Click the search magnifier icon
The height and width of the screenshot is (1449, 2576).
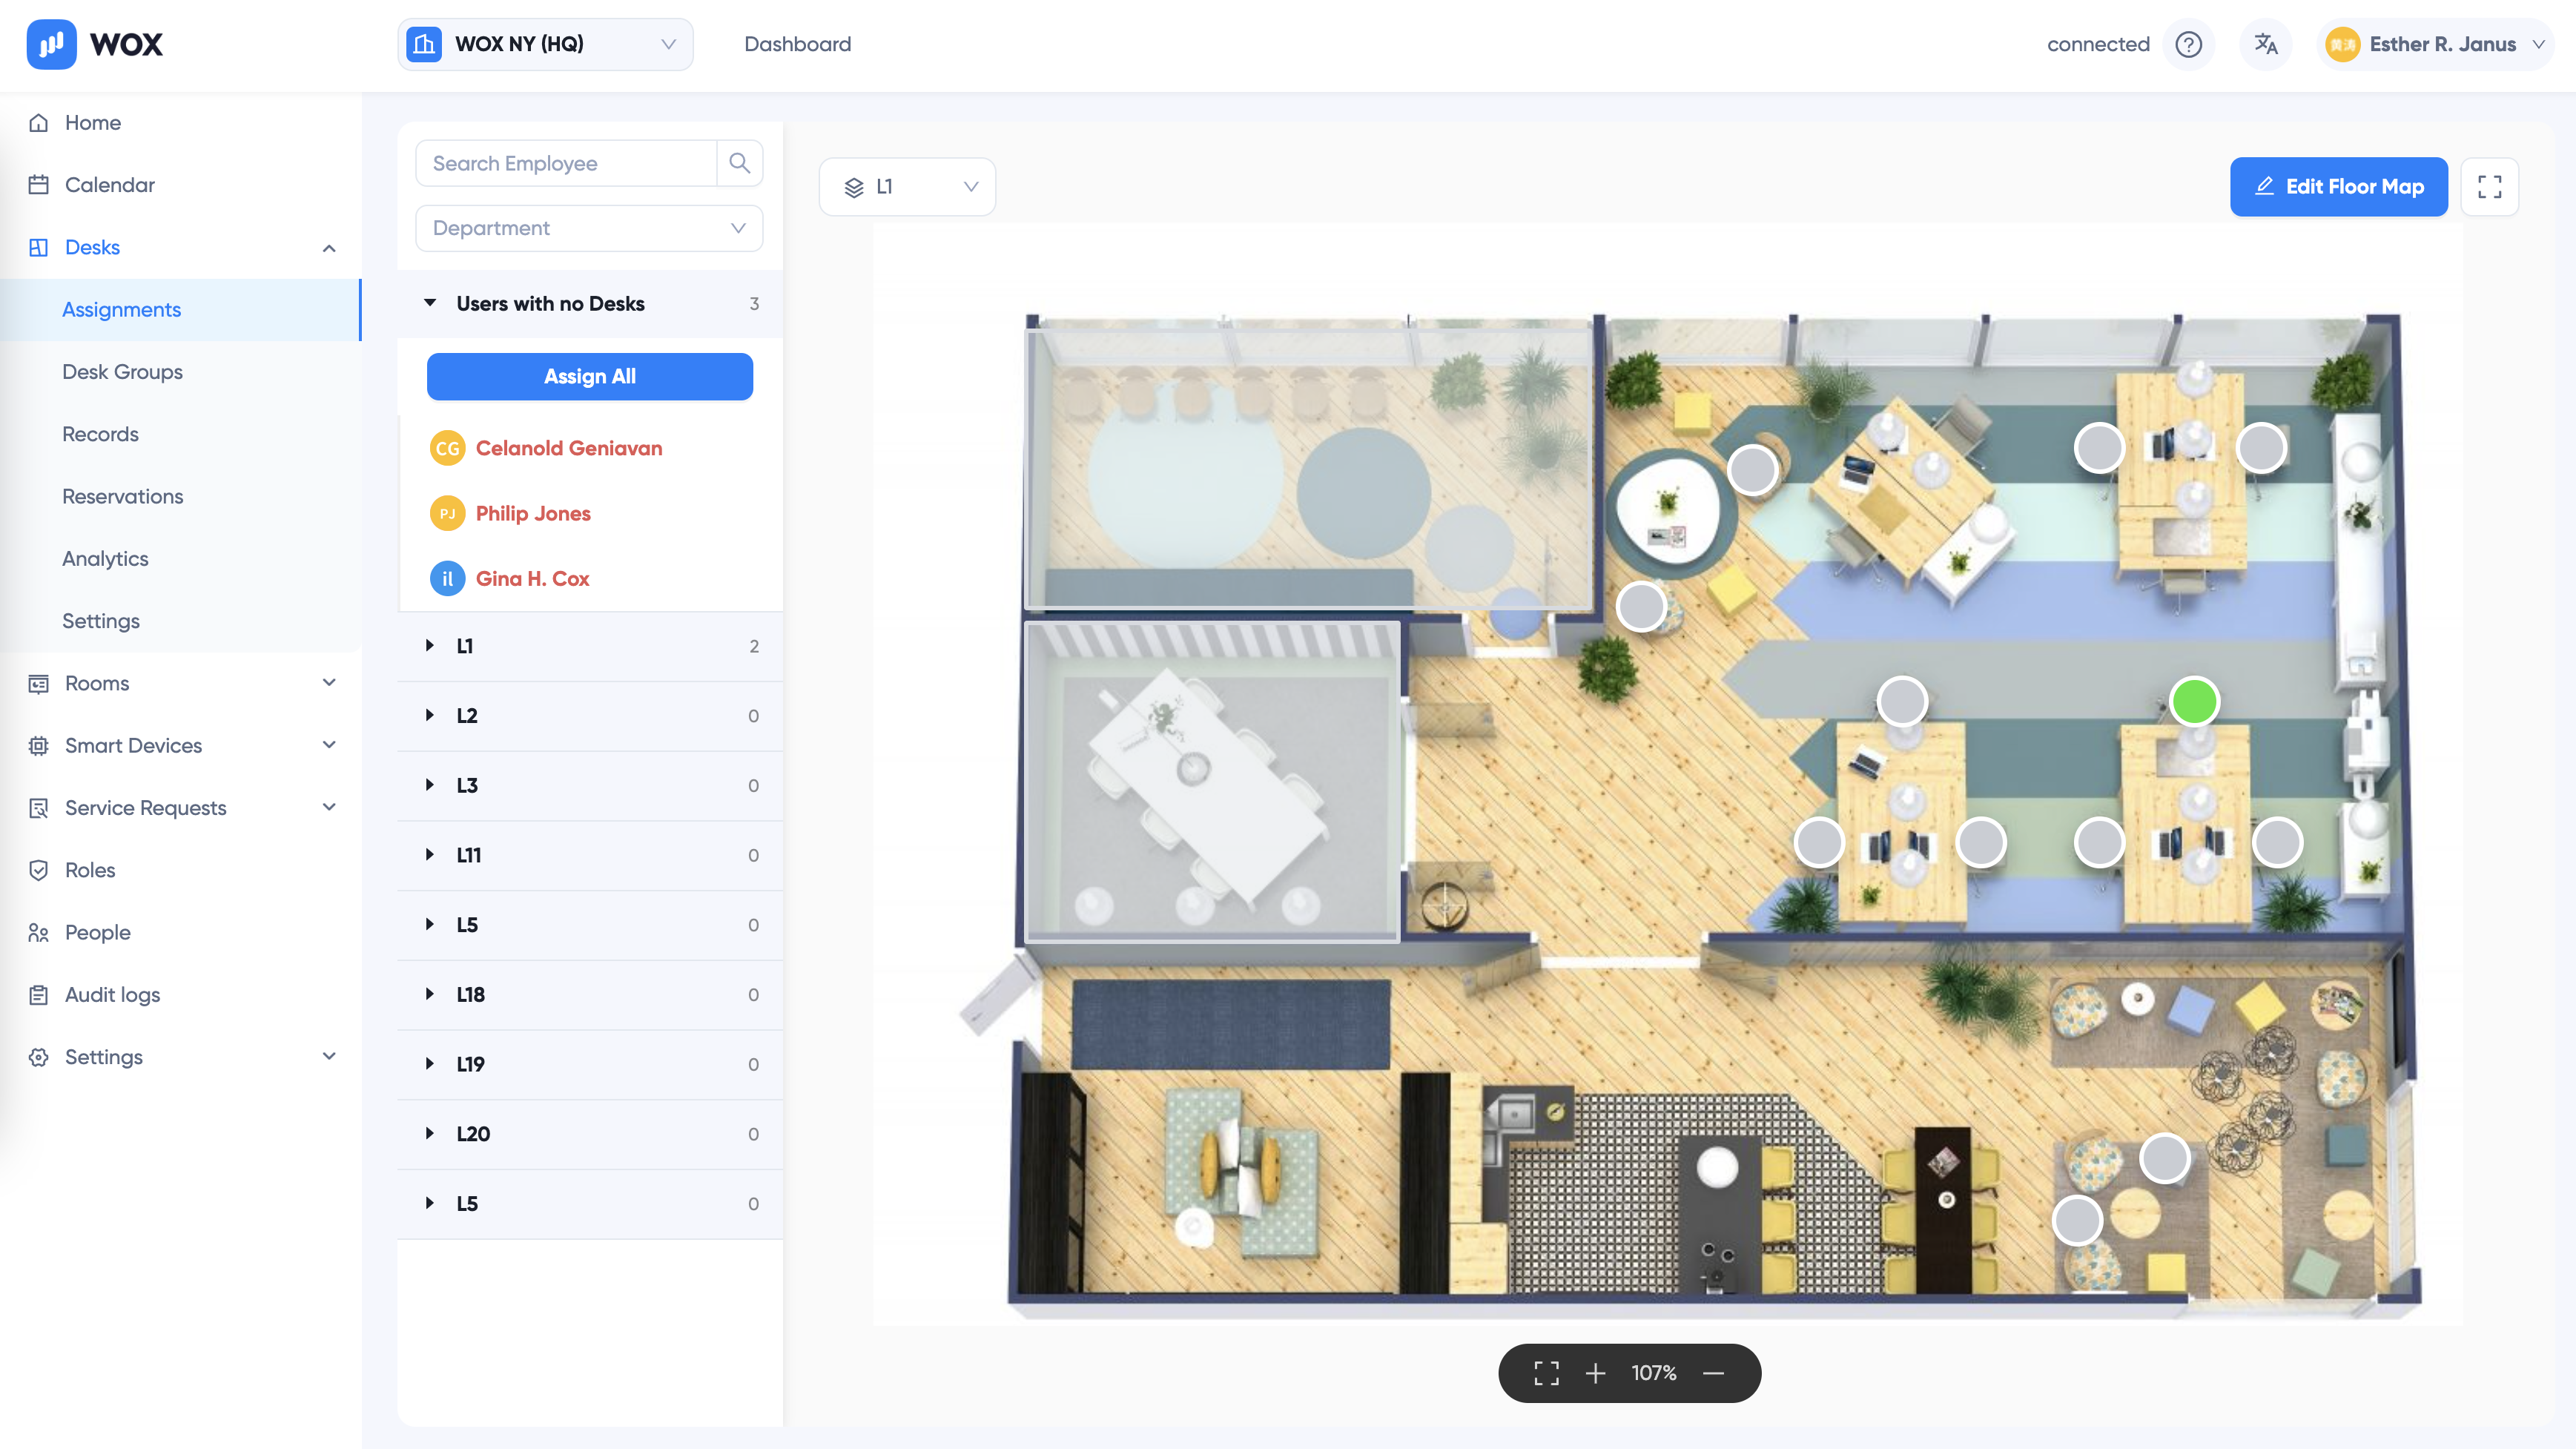tap(739, 163)
